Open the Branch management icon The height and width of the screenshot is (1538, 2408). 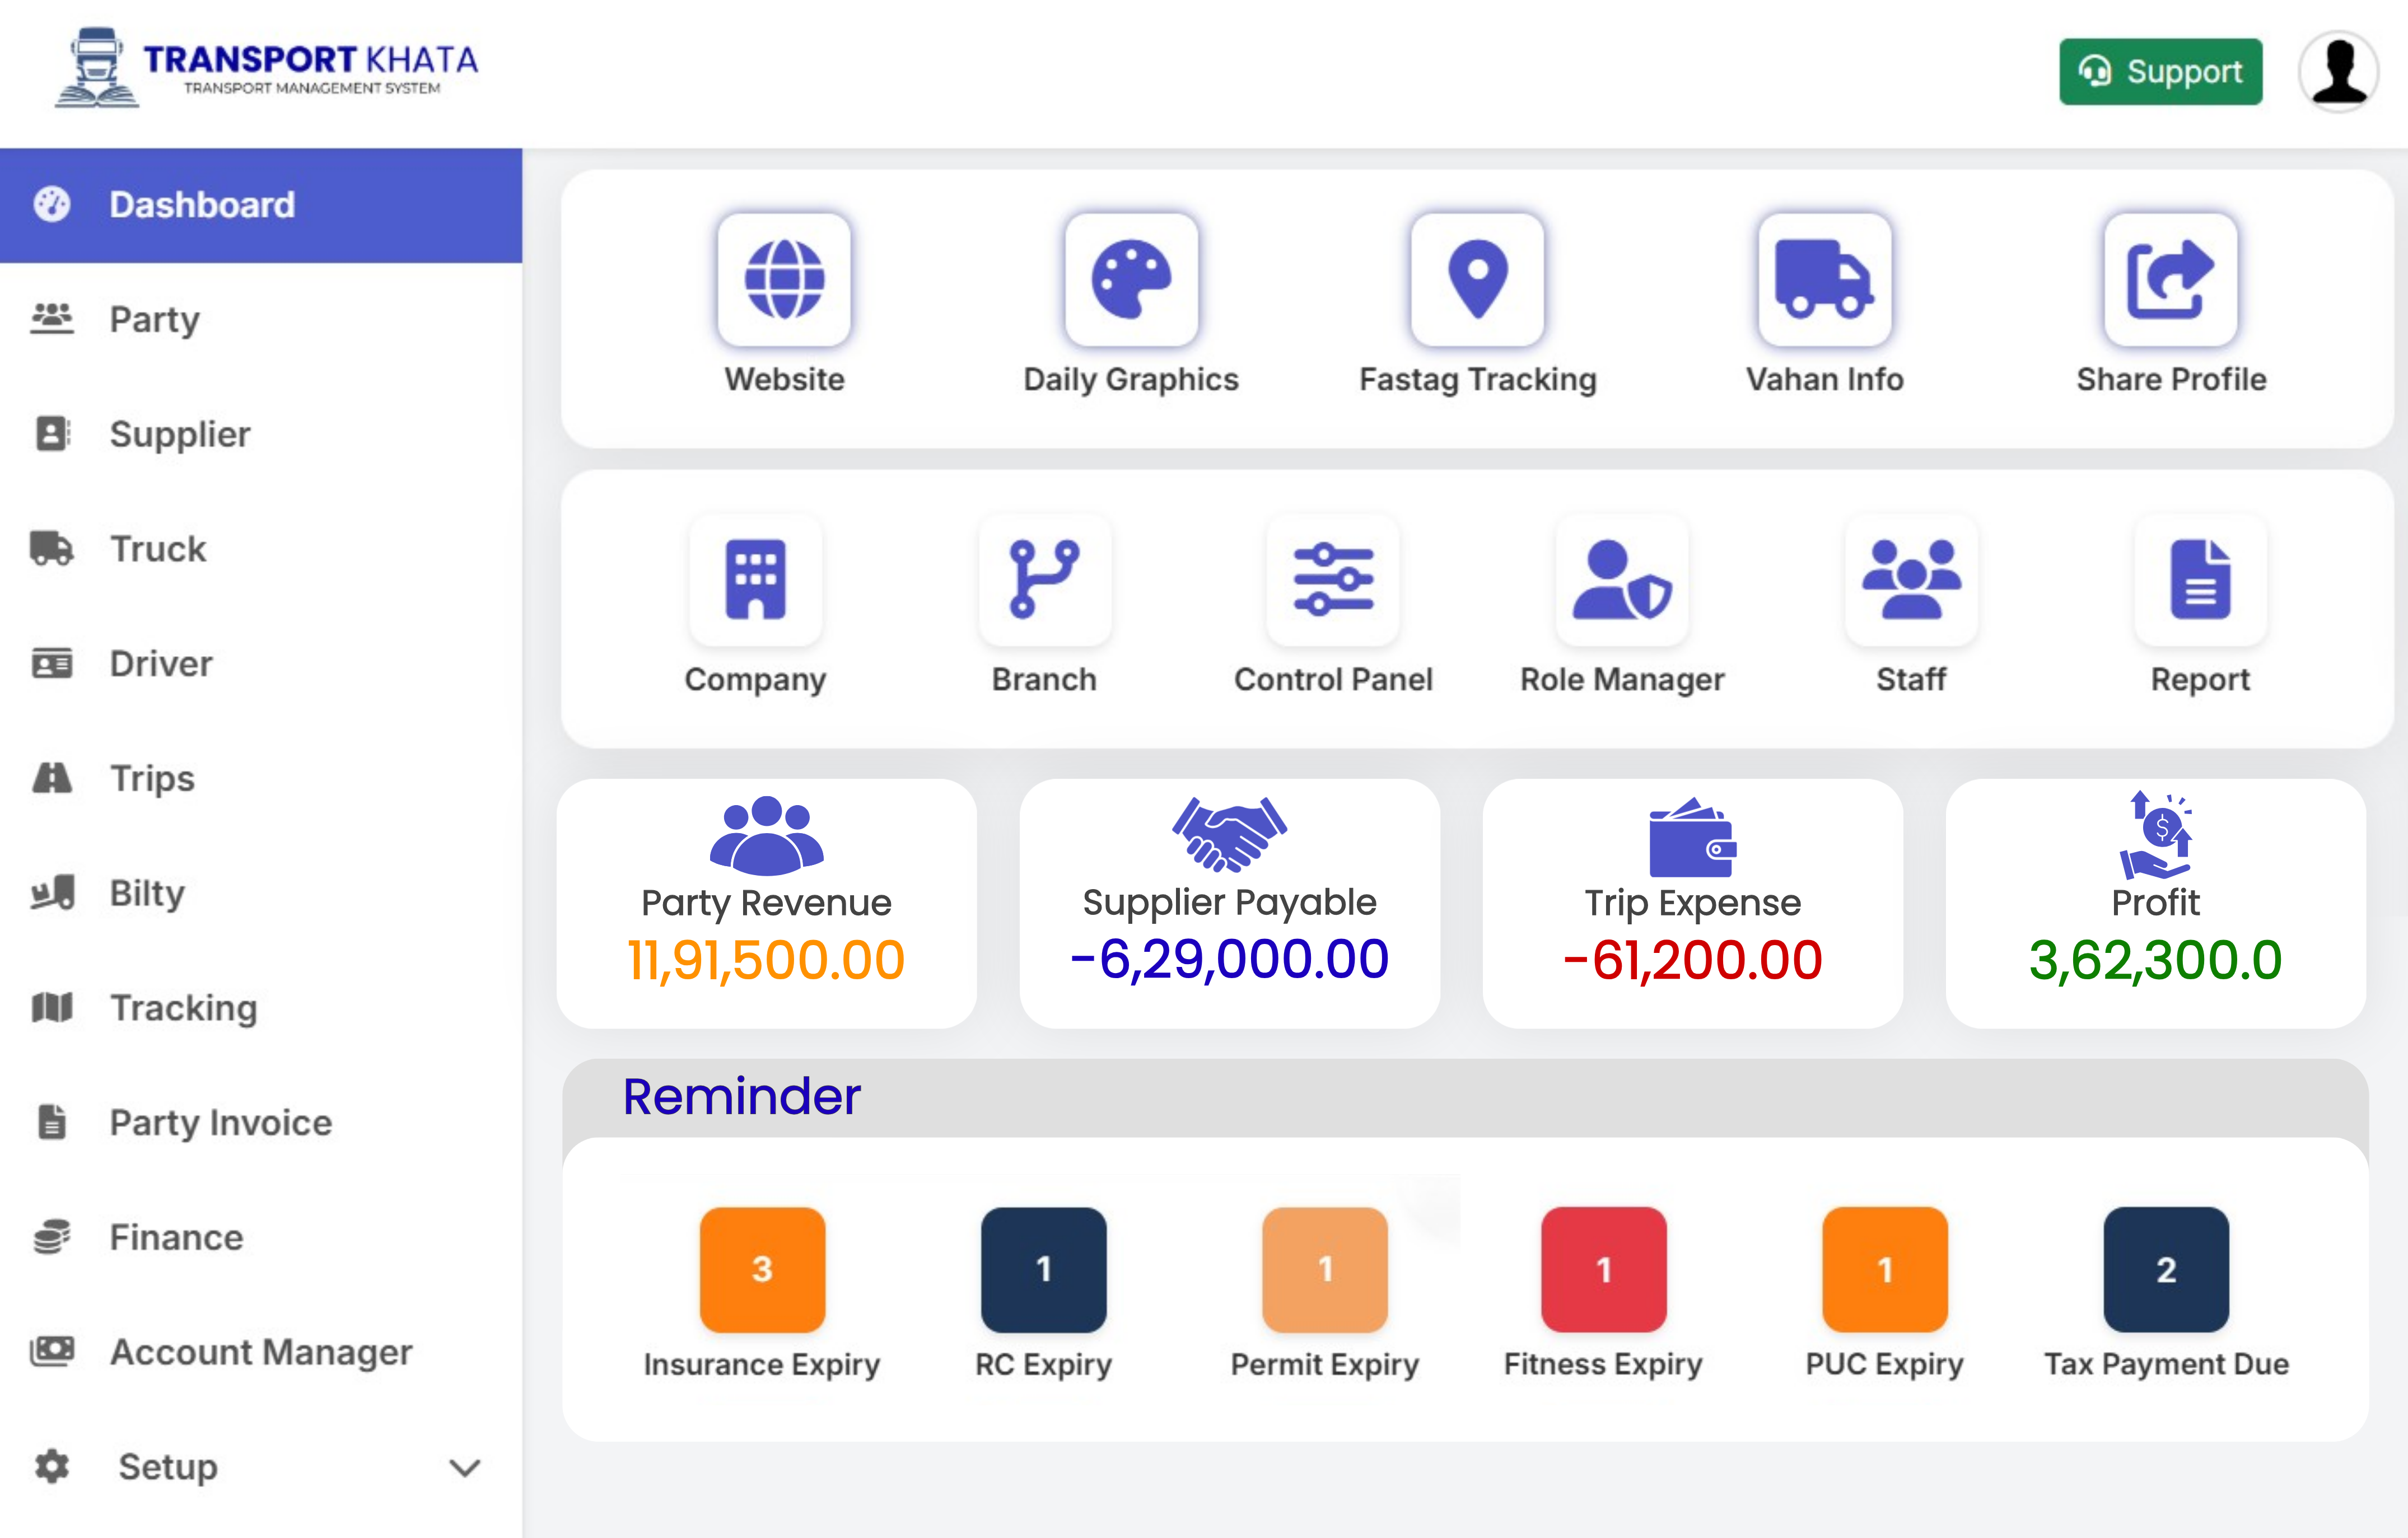tap(1045, 580)
